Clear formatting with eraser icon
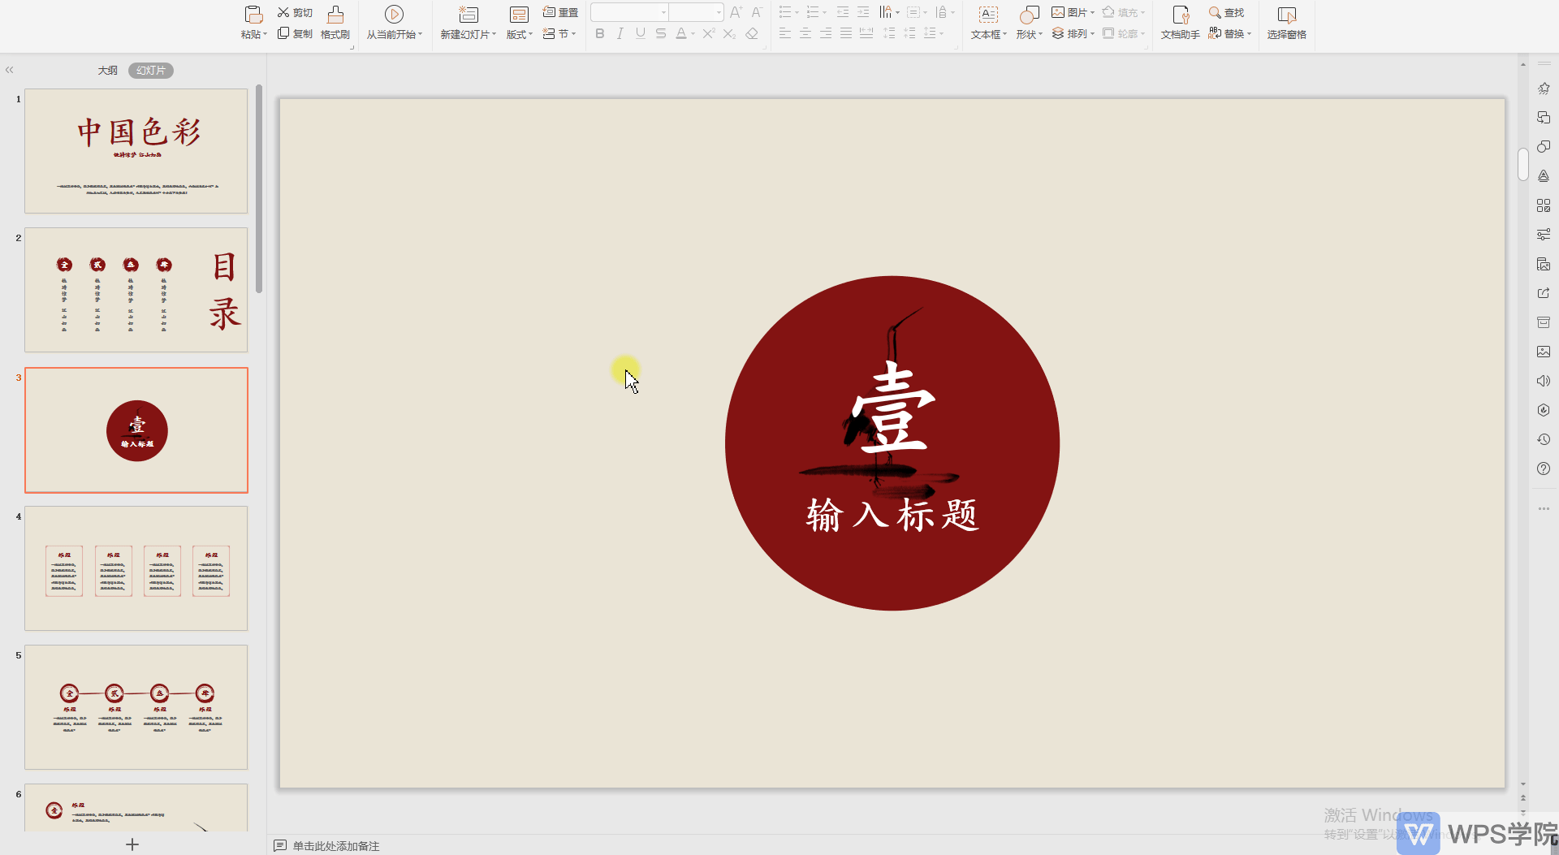Viewport: 1559px width, 855px height. click(x=752, y=33)
